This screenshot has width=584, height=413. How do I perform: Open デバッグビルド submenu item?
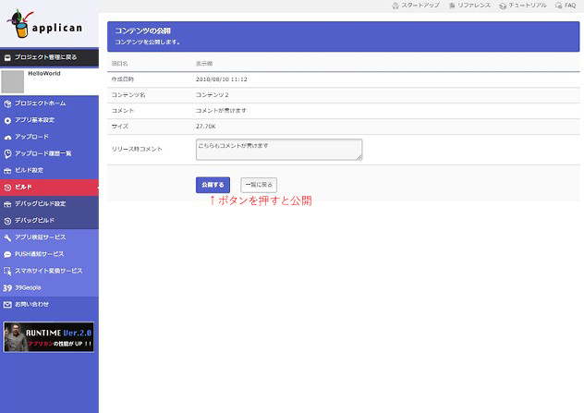pos(49,221)
